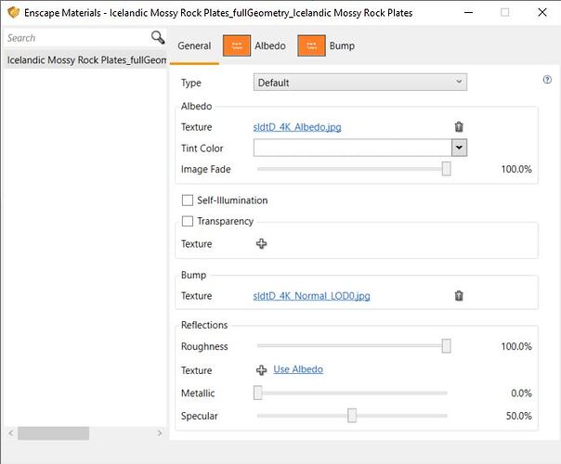Add a Transparency texture with plus icon
Screen dimensions: 561x464
click(262, 244)
